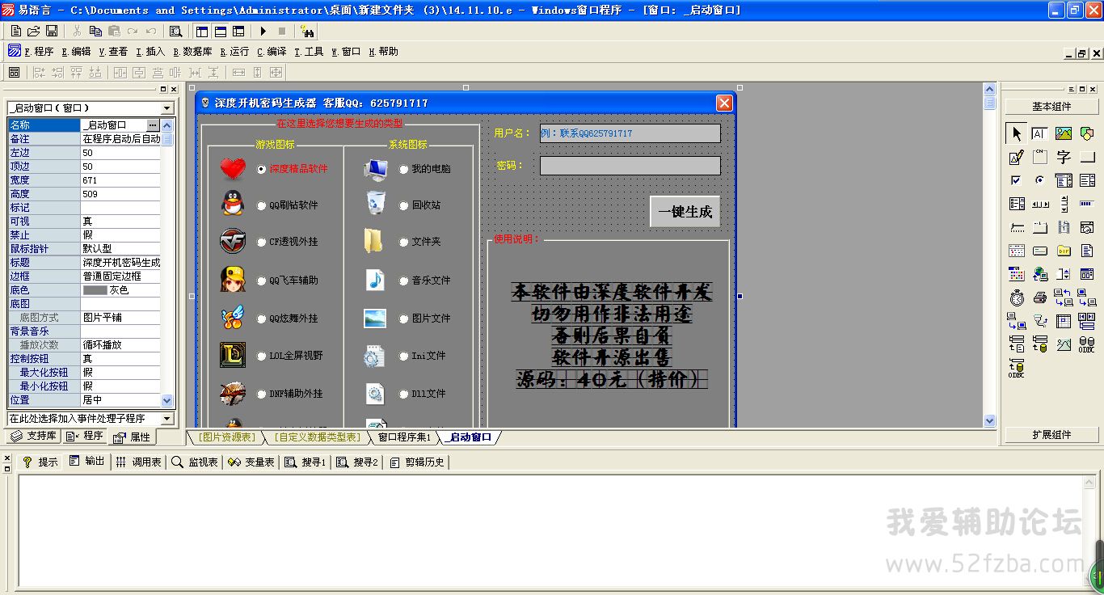Open the F.程序 menu
Viewport: 1104px width, 595px height.
pos(39,52)
